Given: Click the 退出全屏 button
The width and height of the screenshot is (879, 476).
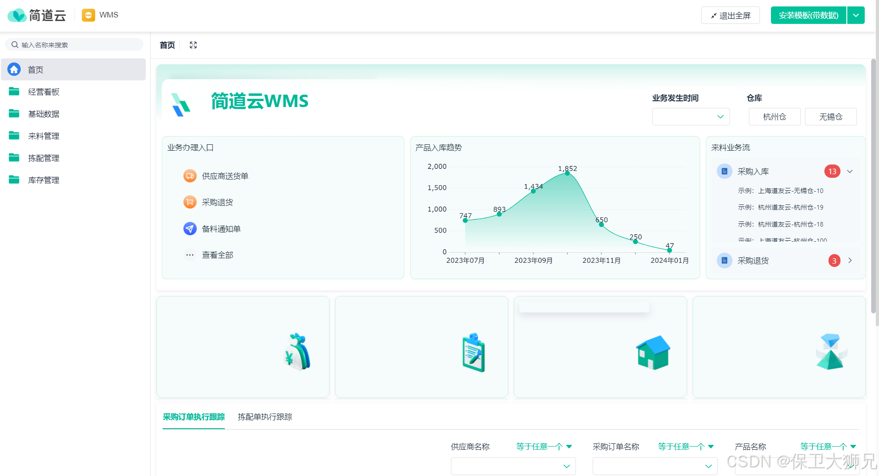Looking at the screenshot, I should (x=730, y=15).
